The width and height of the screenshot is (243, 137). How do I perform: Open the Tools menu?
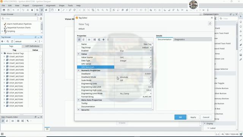pos(70,5)
